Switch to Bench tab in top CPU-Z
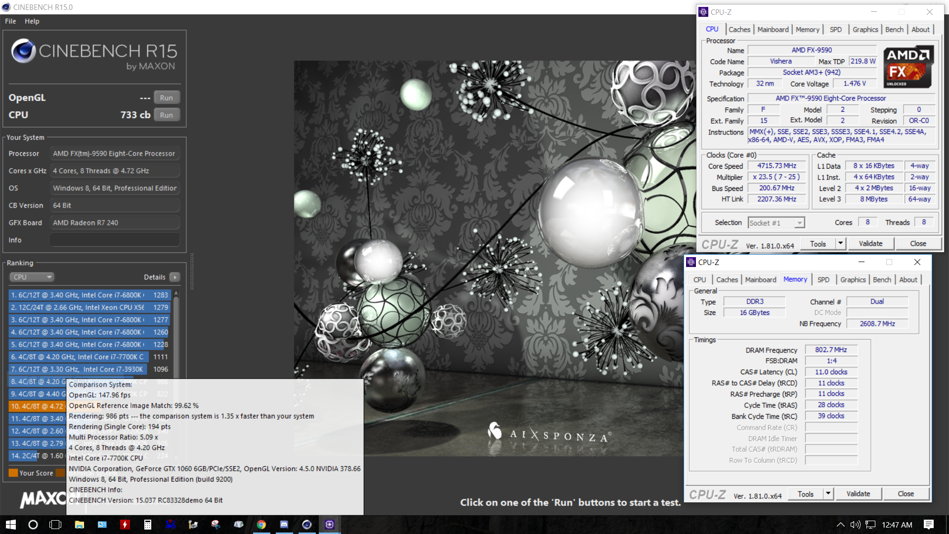The height and width of the screenshot is (534, 949). 894,30
